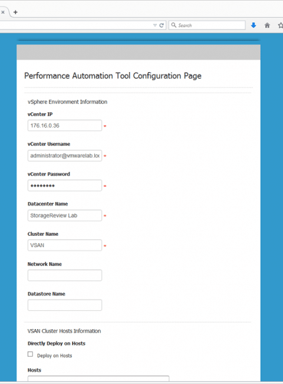Screen dimensions: 283x384
Task: Open a new tab with plus button
Action: (x=15, y=12)
